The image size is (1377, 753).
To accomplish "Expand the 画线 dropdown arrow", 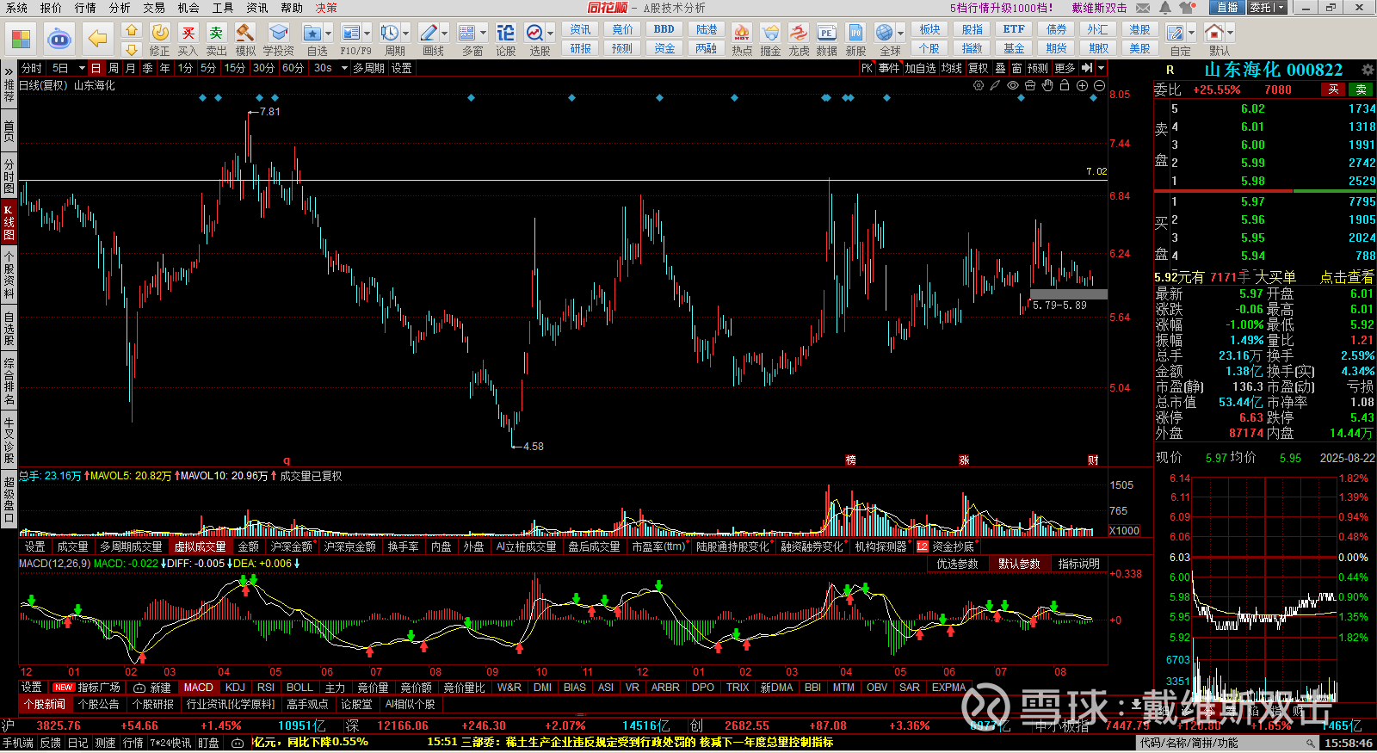I will 444,33.
